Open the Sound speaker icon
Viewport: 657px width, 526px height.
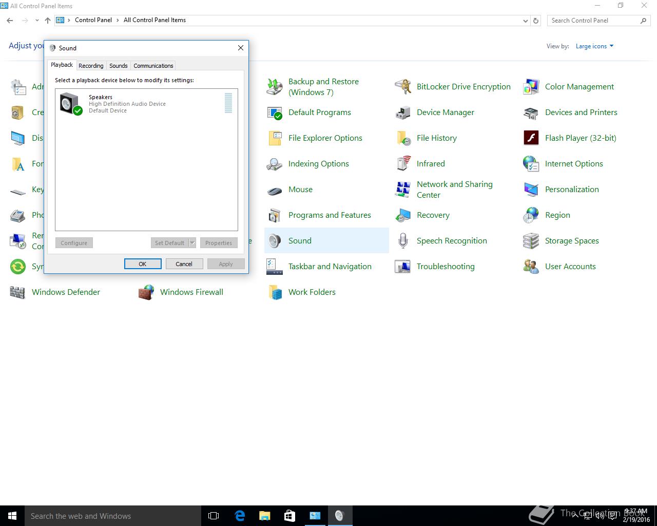pos(275,241)
